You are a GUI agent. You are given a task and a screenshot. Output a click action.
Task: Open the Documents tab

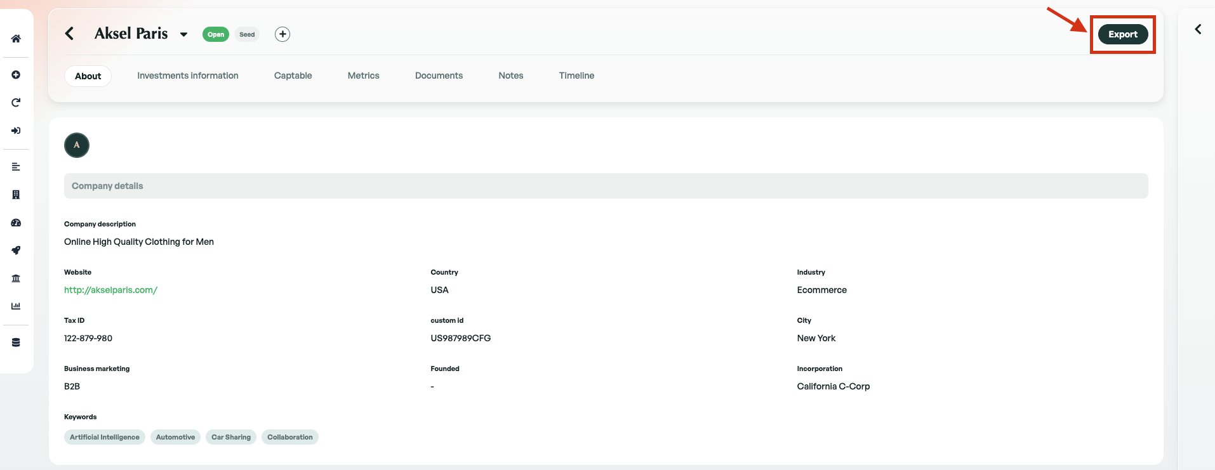[439, 75]
